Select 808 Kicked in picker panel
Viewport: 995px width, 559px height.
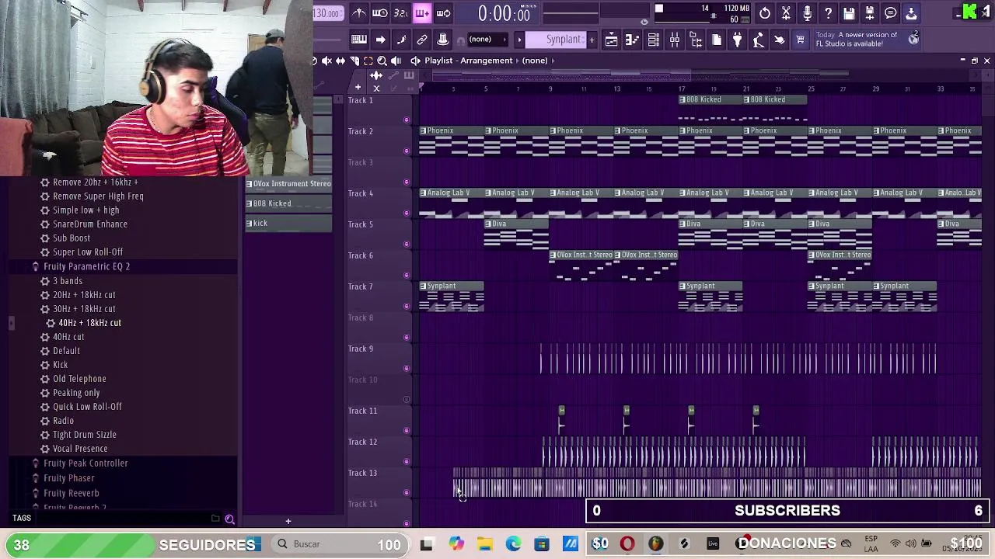coord(288,203)
